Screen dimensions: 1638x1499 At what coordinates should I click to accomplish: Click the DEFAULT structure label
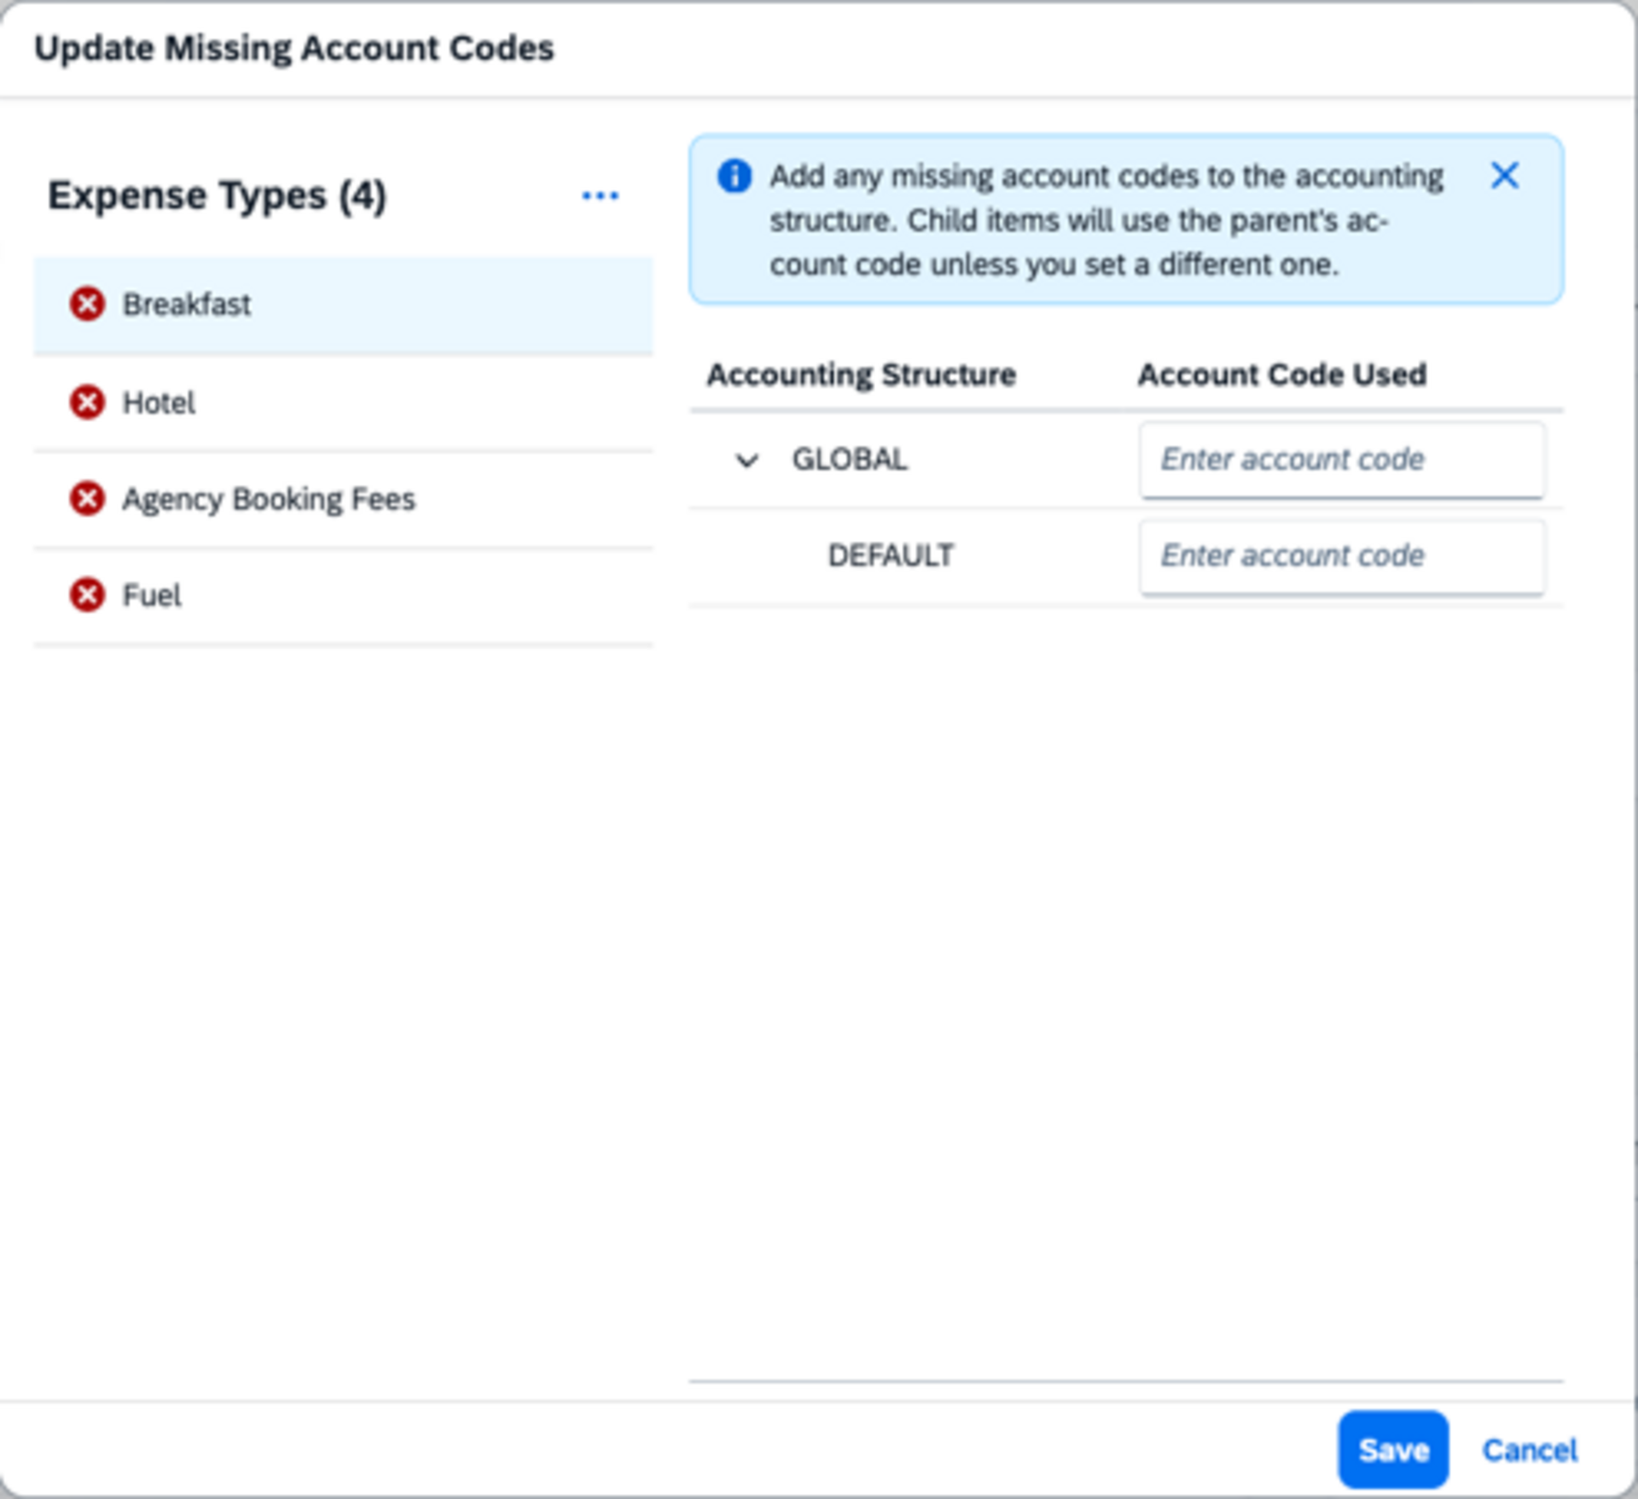(891, 555)
